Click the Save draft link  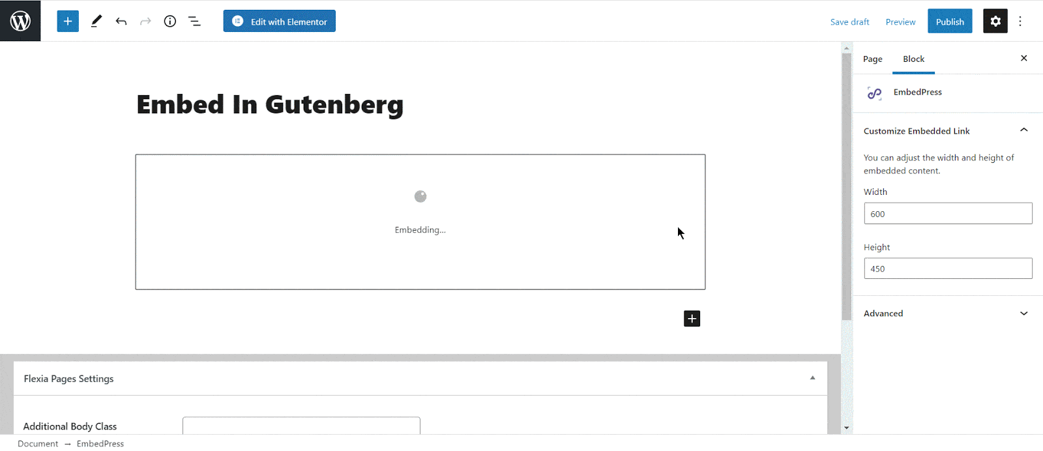[x=849, y=22]
